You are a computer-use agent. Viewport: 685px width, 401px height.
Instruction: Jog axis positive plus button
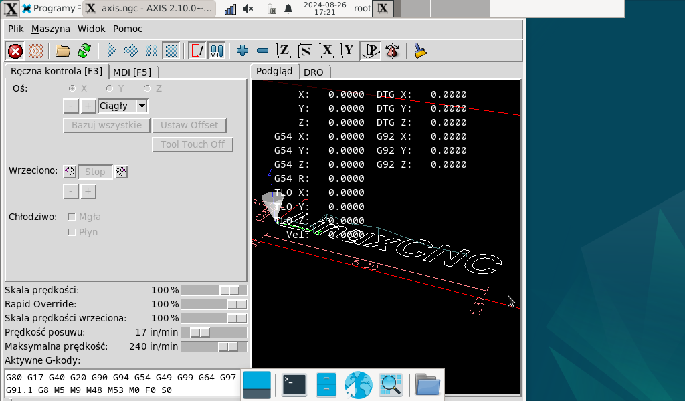(88, 106)
